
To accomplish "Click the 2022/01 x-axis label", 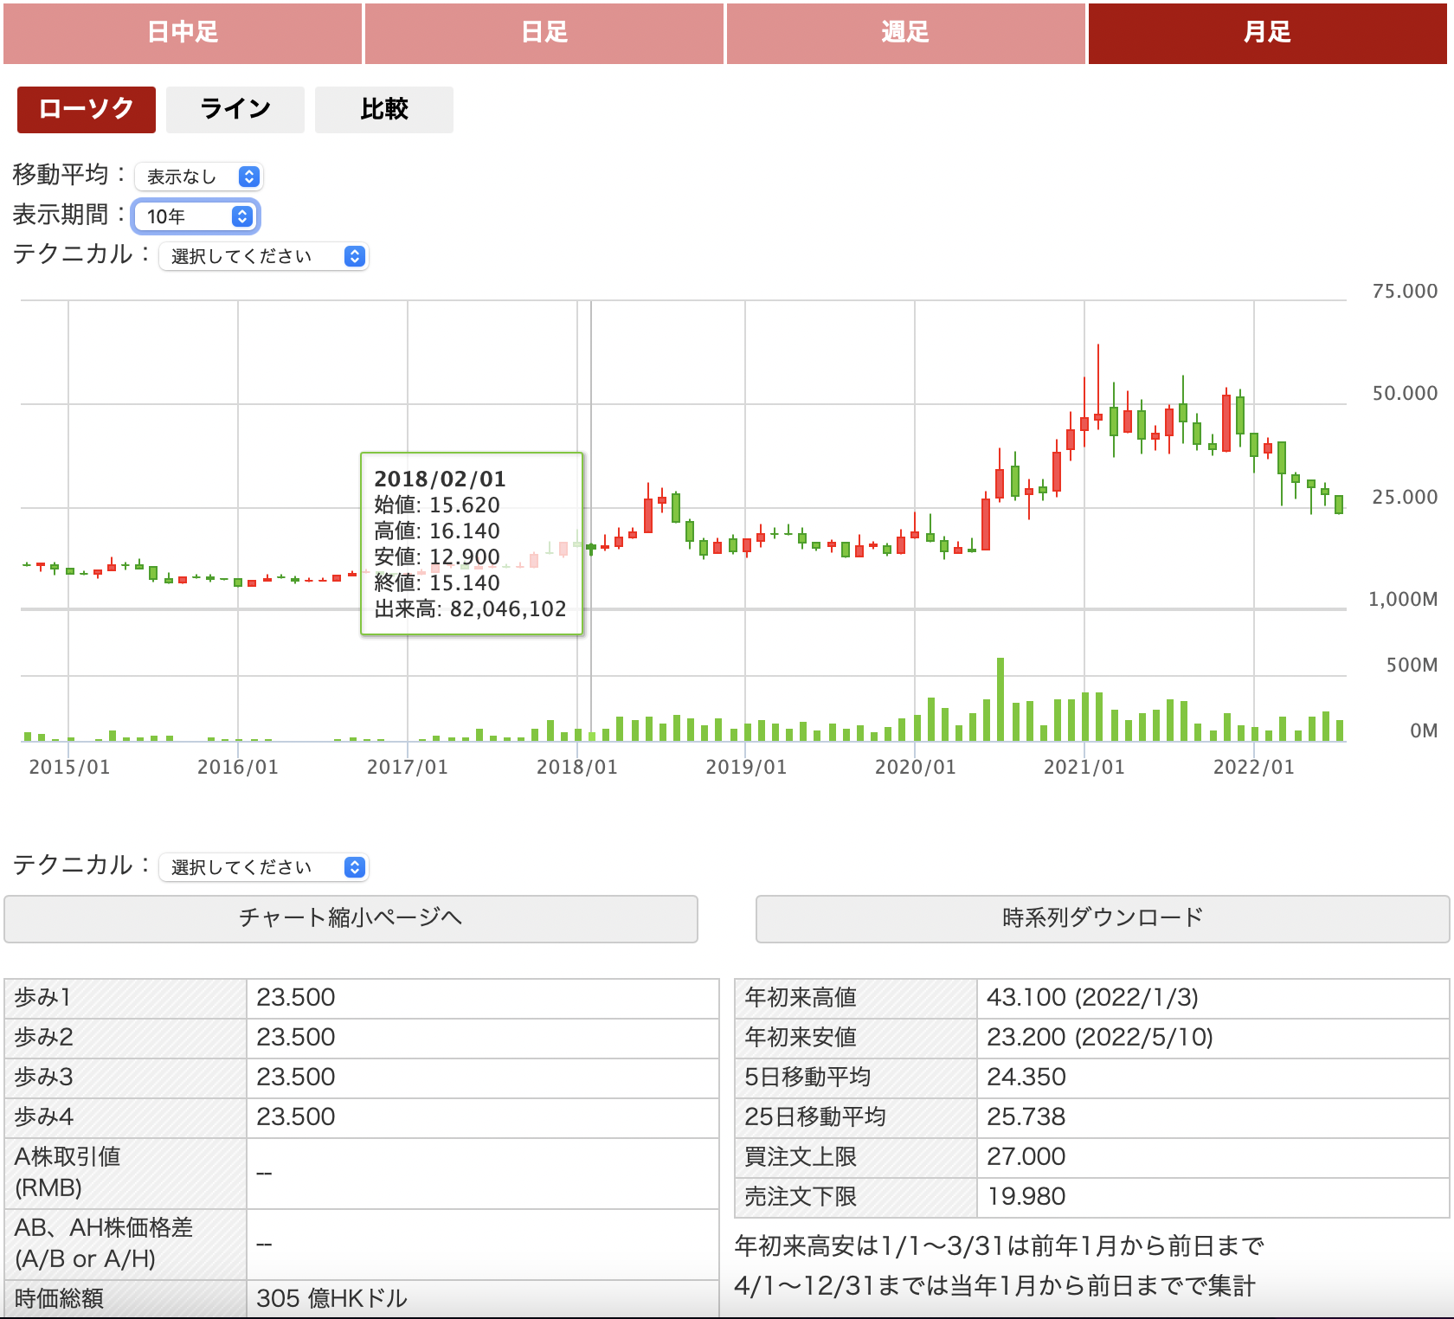I will pyautogui.click(x=1253, y=767).
